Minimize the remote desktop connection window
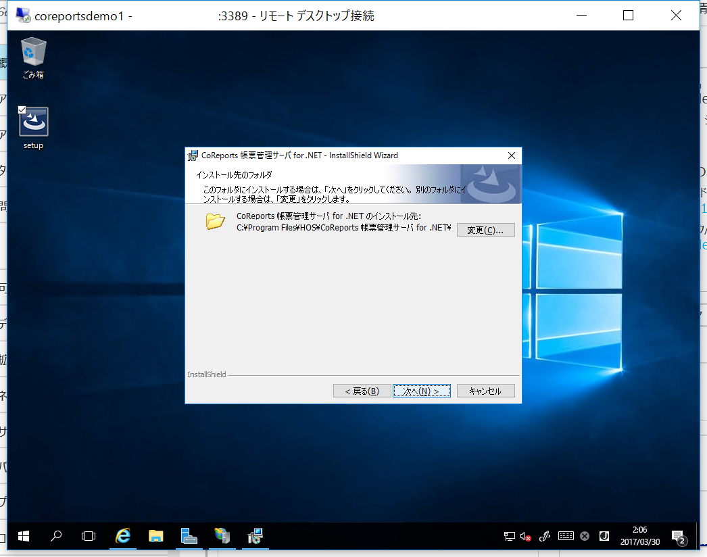Image resolution: width=707 pixels, height=557 pixels. 582,16
